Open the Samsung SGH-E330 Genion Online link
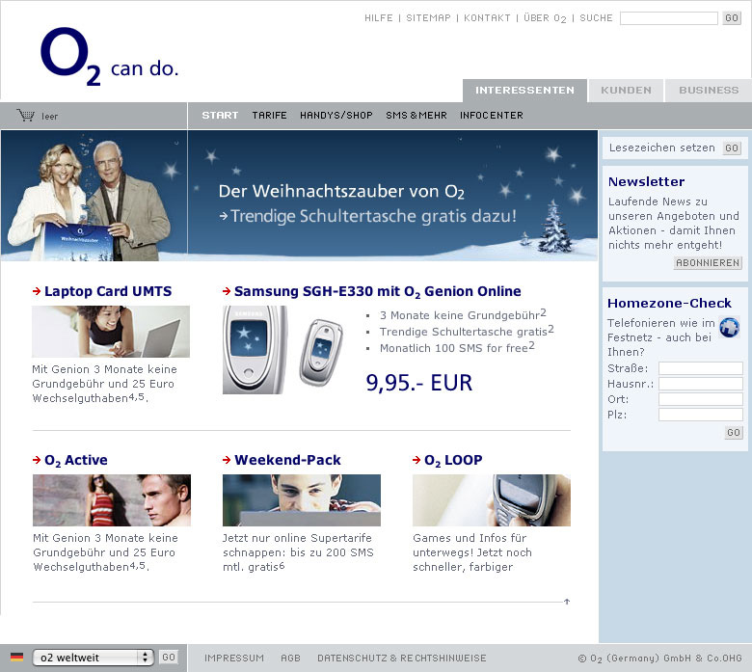752x672 pixels. coord(377,291)
